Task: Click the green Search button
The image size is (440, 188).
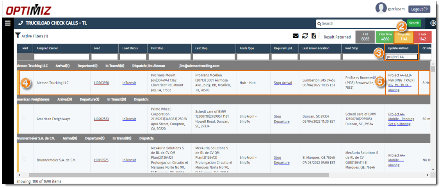Action: (x=413, y=23)
